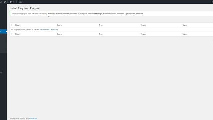Open the WordPress link in footer
The image size is (213, 120).
(x=33, y=118)
